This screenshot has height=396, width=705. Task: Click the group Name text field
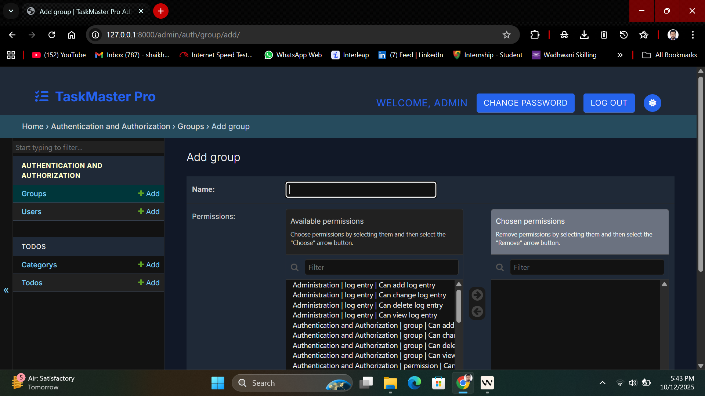[361, 190]
